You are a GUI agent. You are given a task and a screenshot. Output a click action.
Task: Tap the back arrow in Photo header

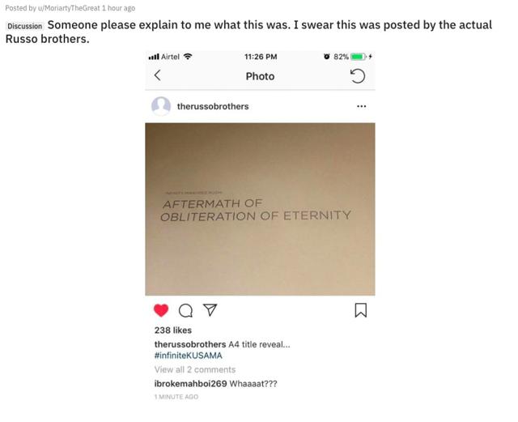click(158, 75)
